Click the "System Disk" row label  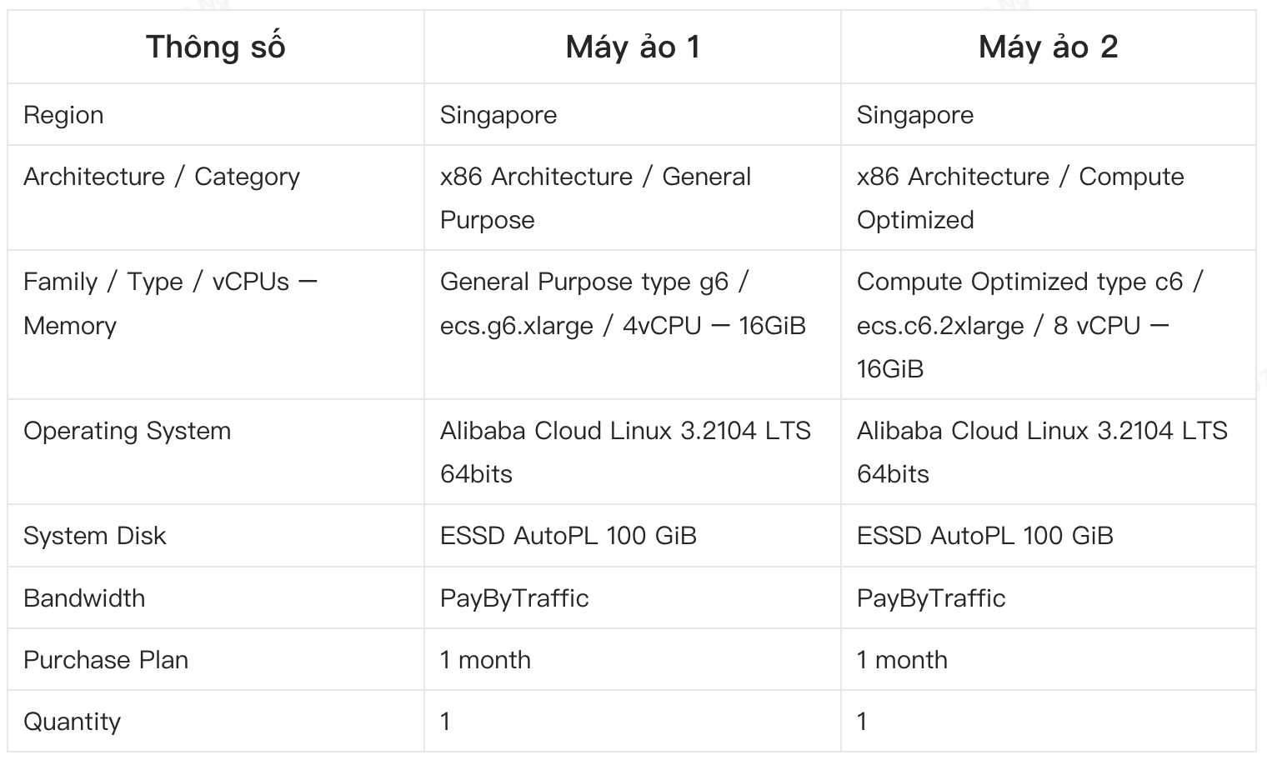[x=94, y=536]
